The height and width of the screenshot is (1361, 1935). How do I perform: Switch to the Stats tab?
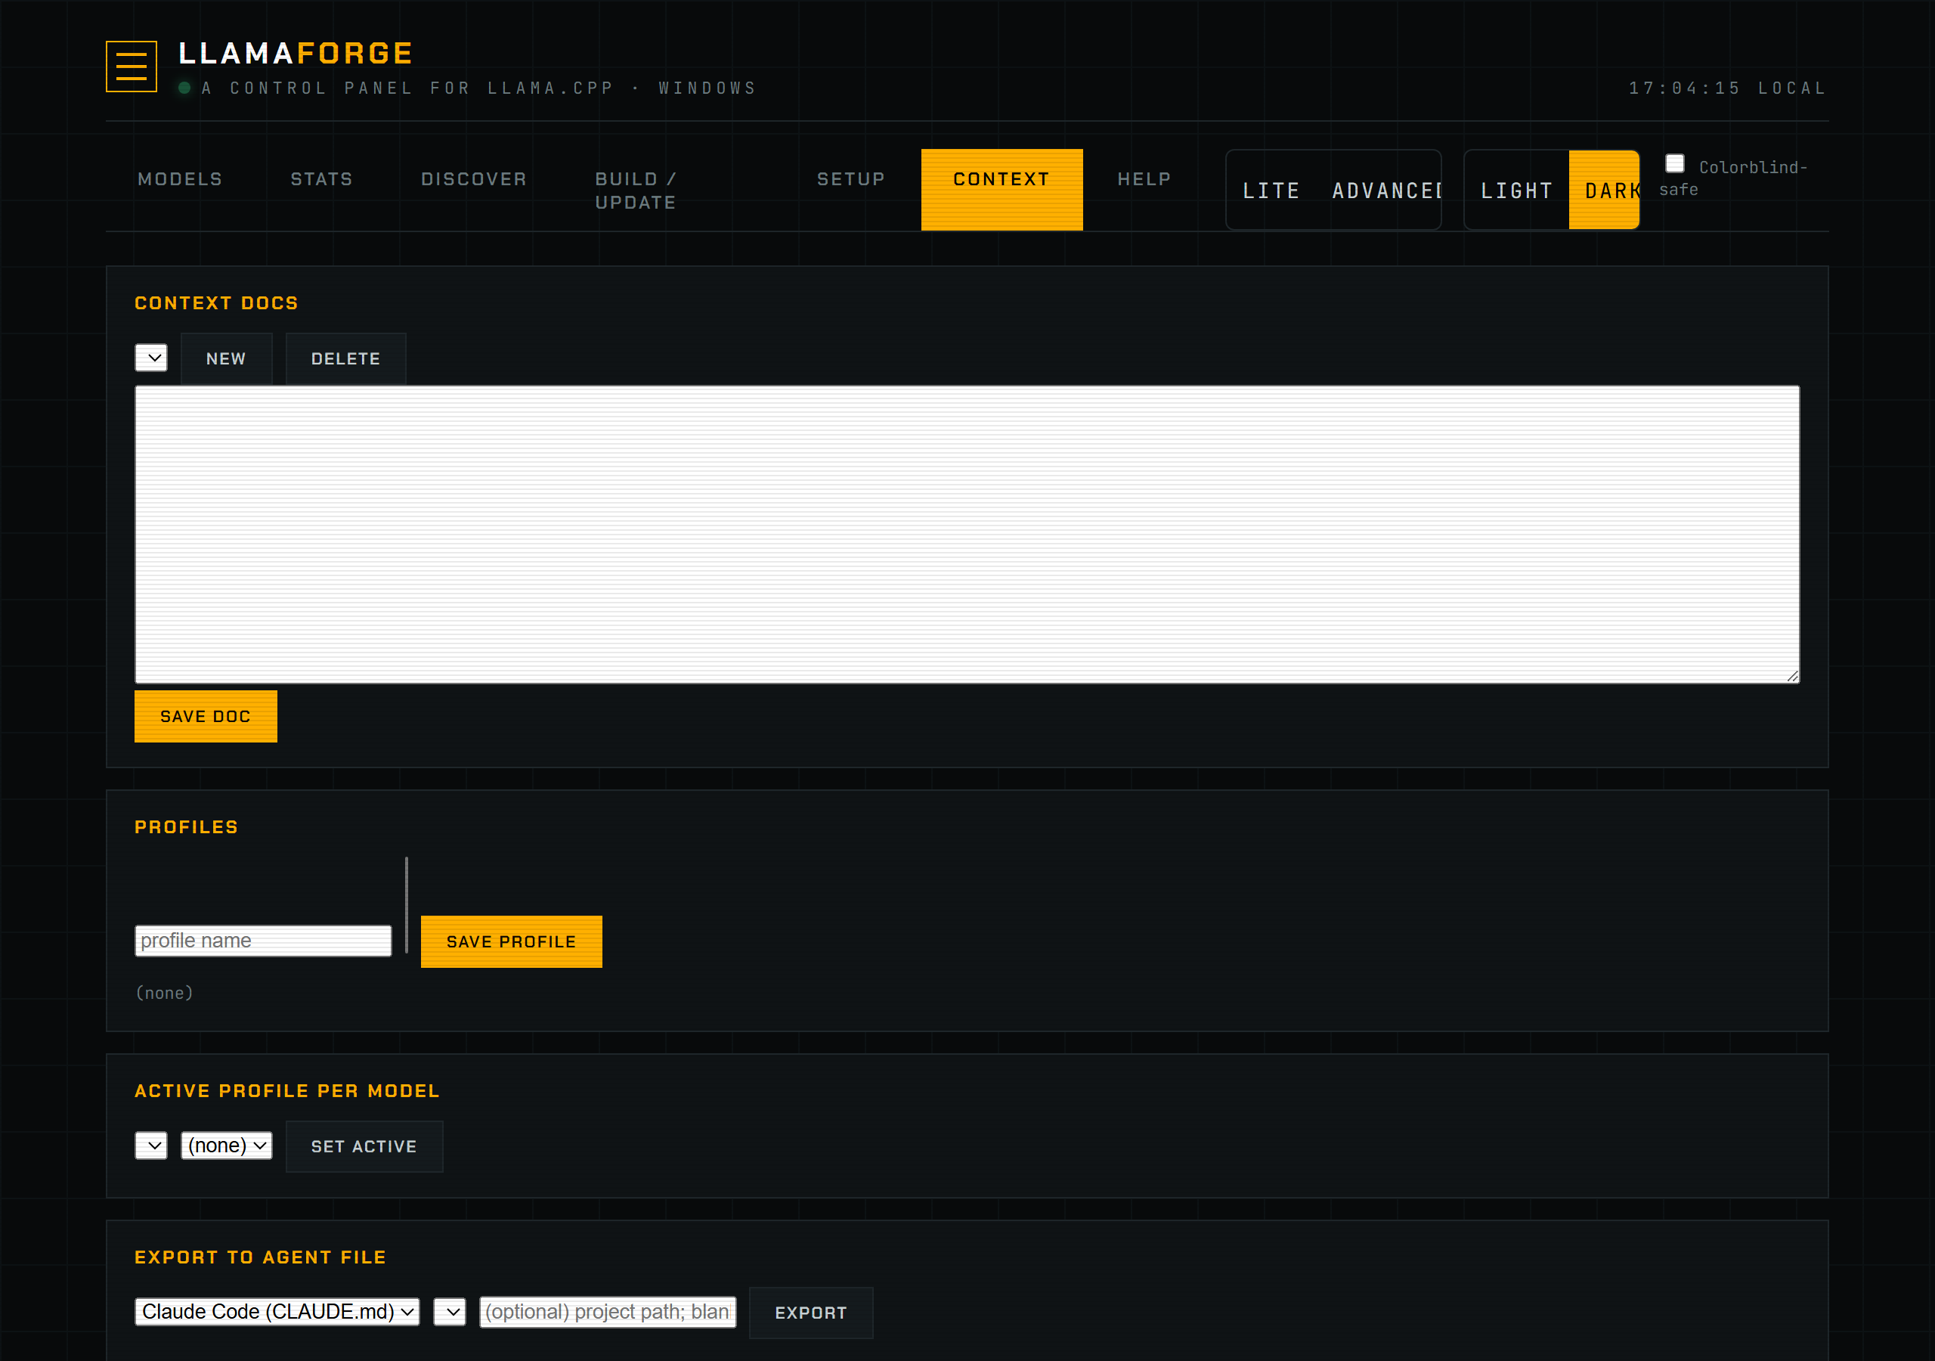(x=322, y=178)
